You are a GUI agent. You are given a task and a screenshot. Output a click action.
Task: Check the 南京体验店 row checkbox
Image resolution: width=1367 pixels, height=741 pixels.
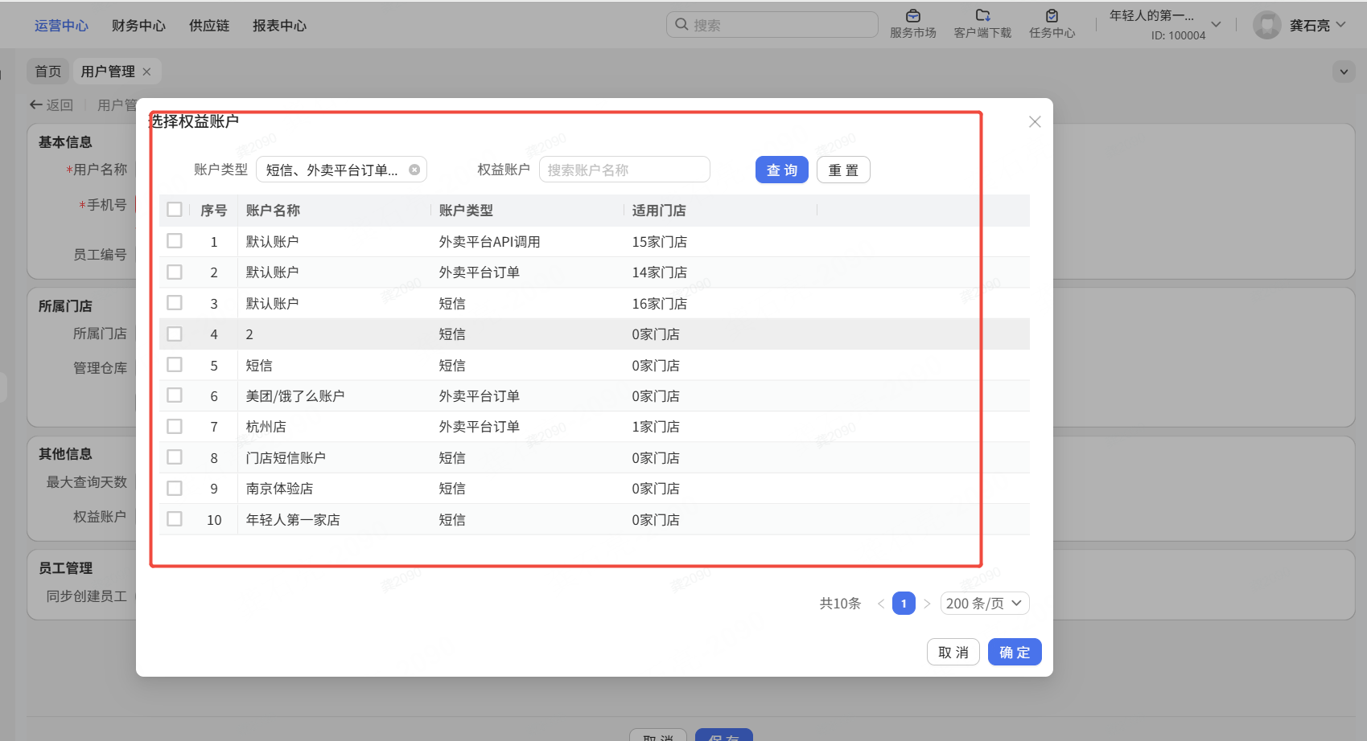click(175, 488)
